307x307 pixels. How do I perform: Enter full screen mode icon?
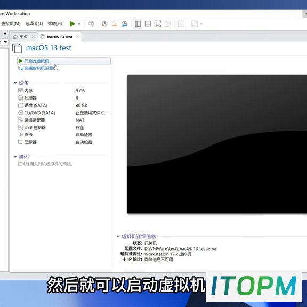coord(158,23)
